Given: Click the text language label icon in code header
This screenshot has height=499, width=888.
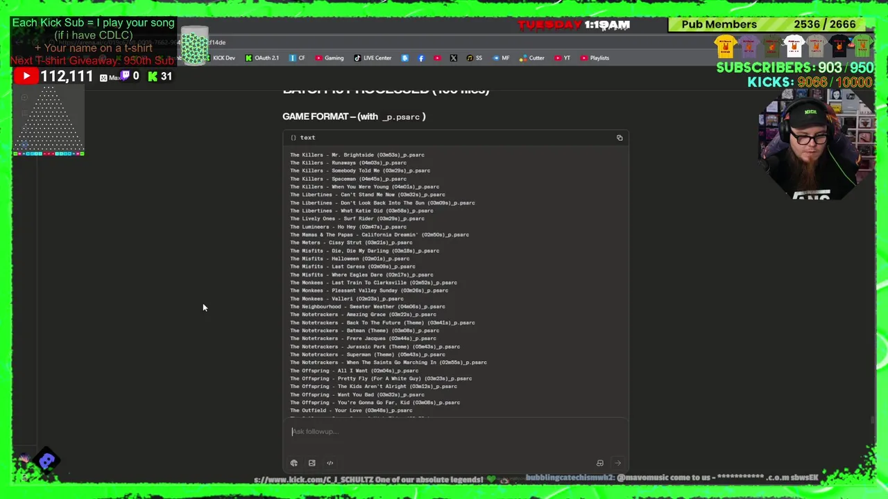Looking at the screenshot, I should coord(293,138).
